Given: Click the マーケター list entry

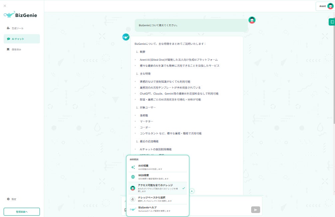Looking at the screenshot, I should pyautogui.click(x=146, y=121).
